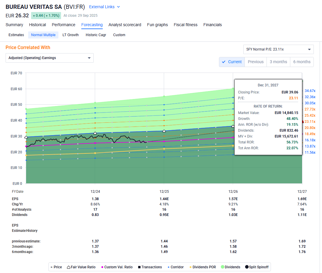The width and height of the screenshot is (322, 273).
Task: Switch to the Previous timeframe view
Action: pos(255,62)
